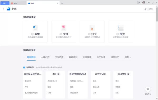The image size is (158, 100).
Task: Click 未检测原因 field in 核酸检测 card
Action: (x=74, y=93)
